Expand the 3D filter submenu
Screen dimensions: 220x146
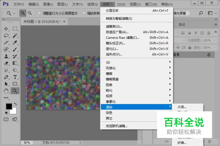[137, 62]
